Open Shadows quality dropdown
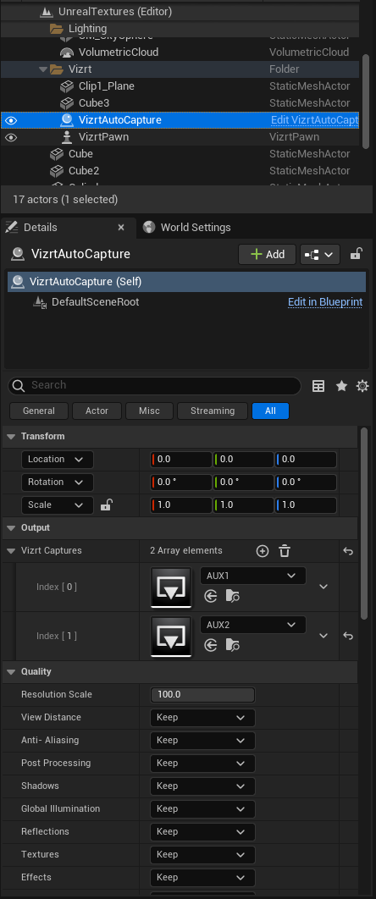This screenshot has width=376, height=899. 202,786
